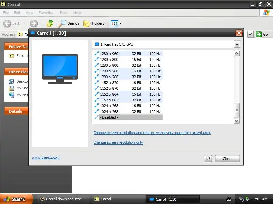Click Change screen resolution only link
This screenshot has width=273, height=204.
(118, 142)
